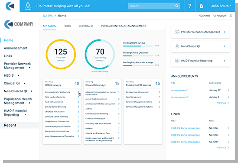Expand Non-Clinical QI sidebar submenu arrow
This screenshot has height=163, width=238.
[32, 91]
